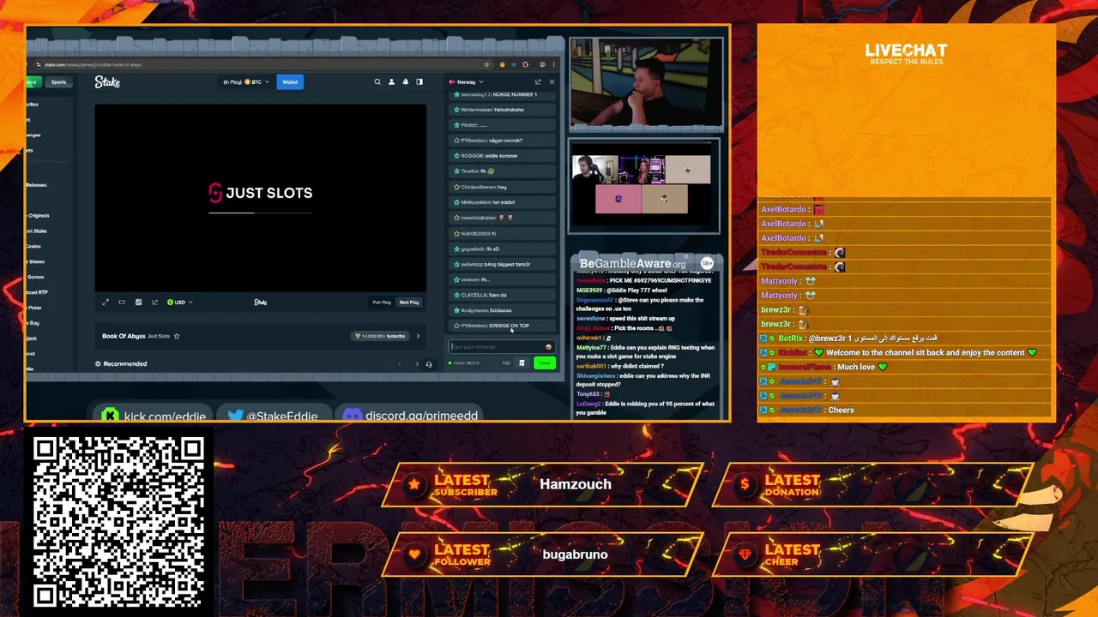Click the LIVECHAT Respect the Rules header
This screenshot has height=617, width=1098.
pyautogui.click(x=905, y=54)
